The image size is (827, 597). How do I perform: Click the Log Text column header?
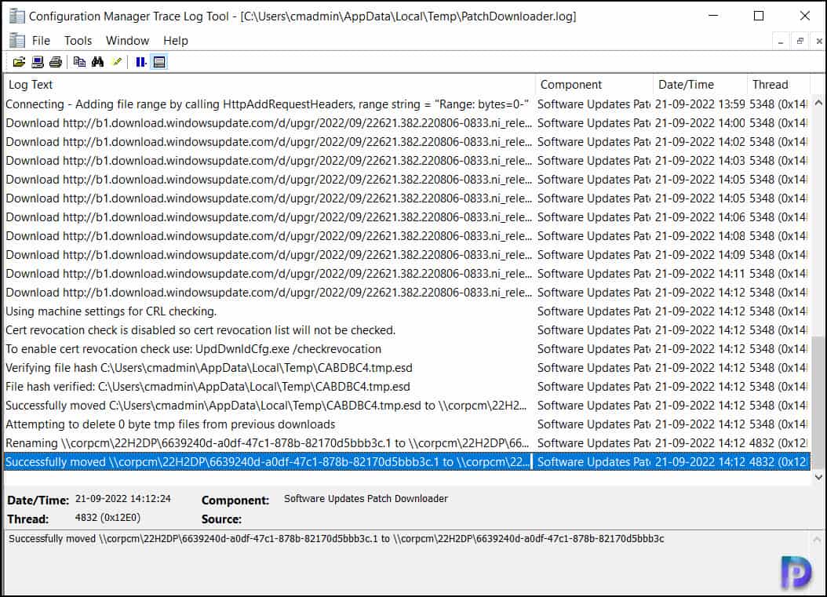tap(269, 85)
